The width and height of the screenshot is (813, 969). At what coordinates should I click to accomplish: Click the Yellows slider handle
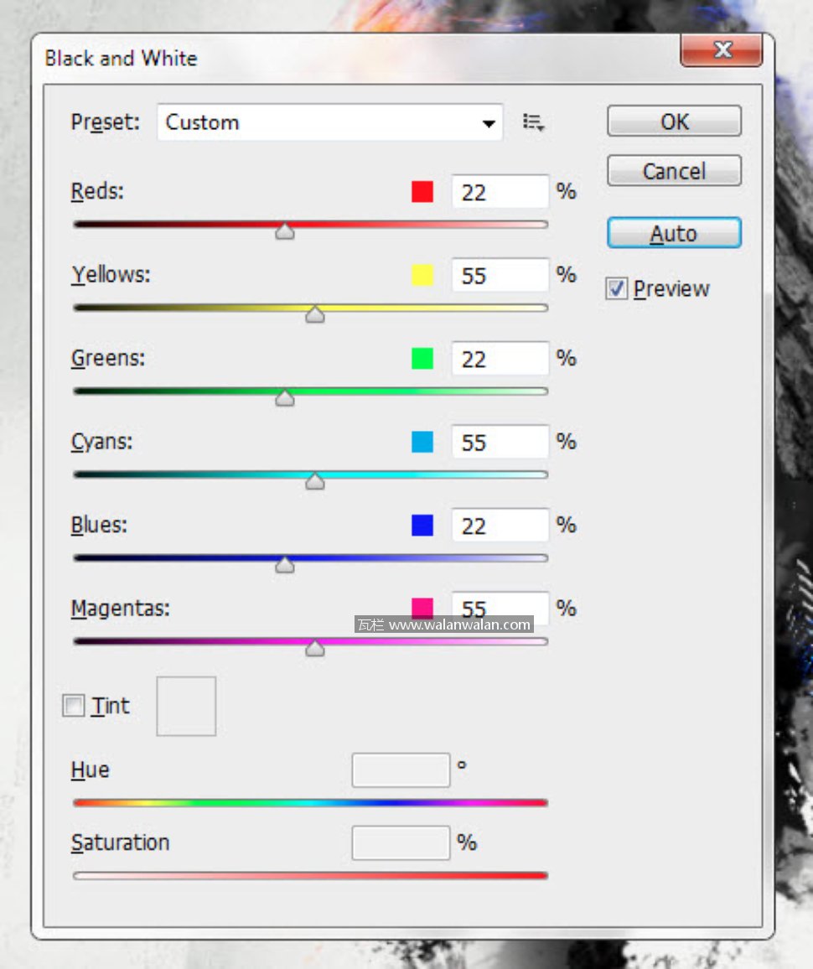click(x=315, y=314)
